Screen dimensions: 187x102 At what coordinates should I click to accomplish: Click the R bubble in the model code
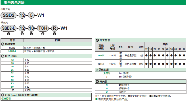click(54, 28)
